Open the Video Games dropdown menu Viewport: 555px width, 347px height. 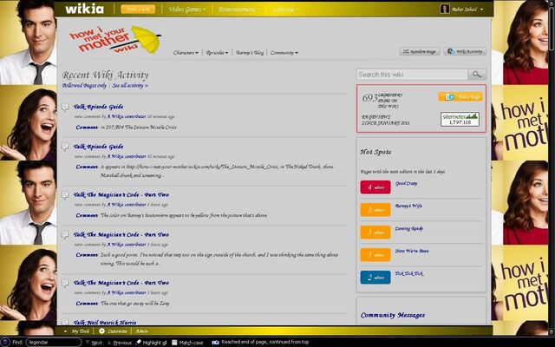tap(186, 10)
